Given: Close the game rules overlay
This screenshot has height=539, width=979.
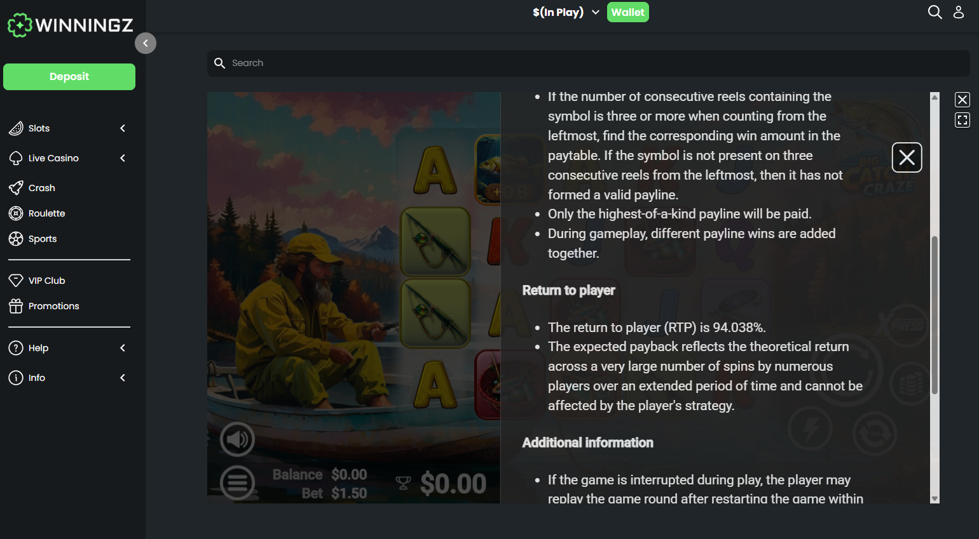Looking at the screenshot, I should click(x=907, y=157).
